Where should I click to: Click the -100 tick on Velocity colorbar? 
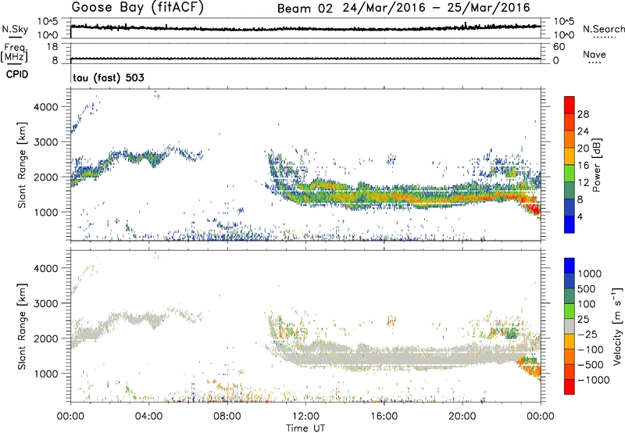tap(591, 349)
